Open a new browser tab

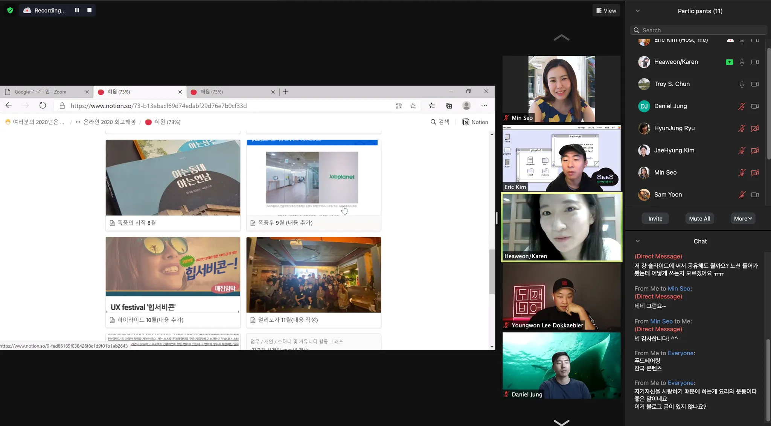click(285, 92)
